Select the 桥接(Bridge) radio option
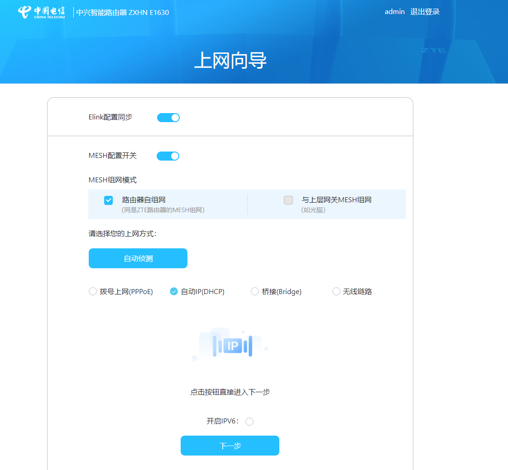Image resolution: width=508 pixels, height=470 pixels. [254, 291]
